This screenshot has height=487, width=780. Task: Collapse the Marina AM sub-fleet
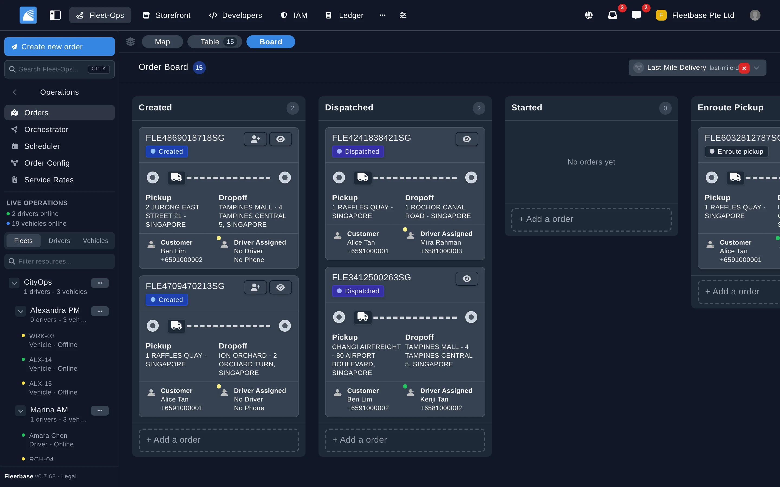[x=21, y=411]
